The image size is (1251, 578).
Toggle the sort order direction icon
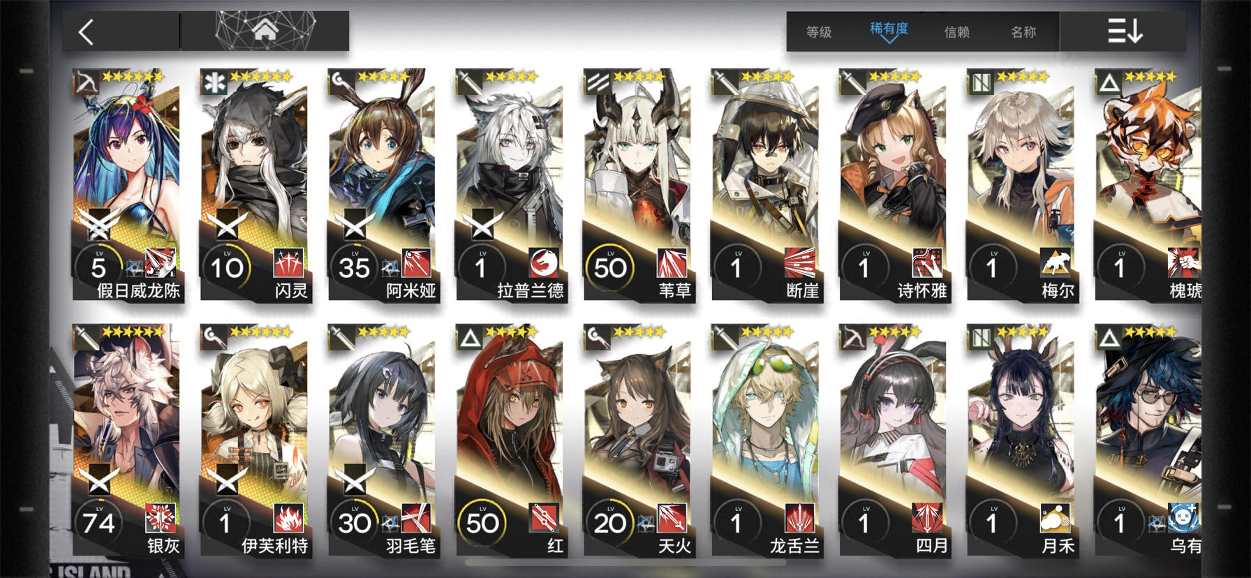coord(1125,31)
